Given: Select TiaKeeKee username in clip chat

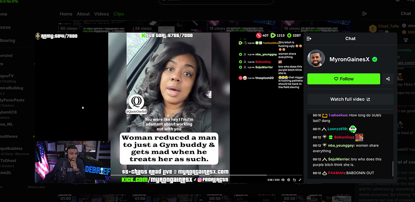Looking at the screenshot, I should click(x=338, y=115).
